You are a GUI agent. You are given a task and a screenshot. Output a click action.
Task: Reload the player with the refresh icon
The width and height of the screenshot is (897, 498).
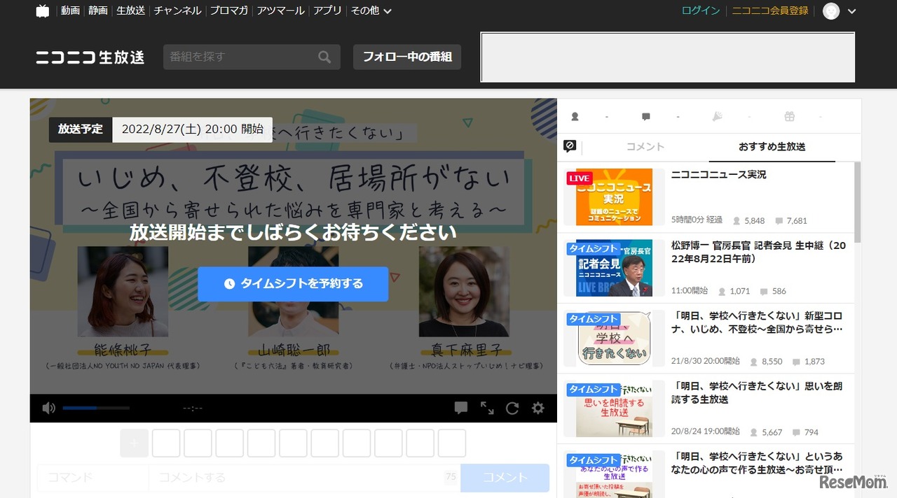[x=512, y=408]
